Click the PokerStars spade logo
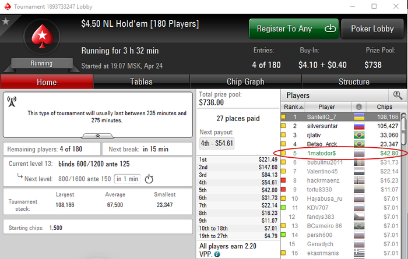 pos(42,37)
